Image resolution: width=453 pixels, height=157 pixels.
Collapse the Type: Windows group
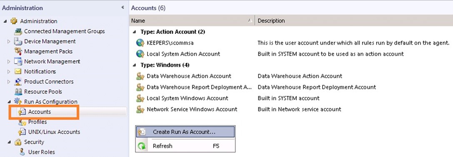click(134, 65)
